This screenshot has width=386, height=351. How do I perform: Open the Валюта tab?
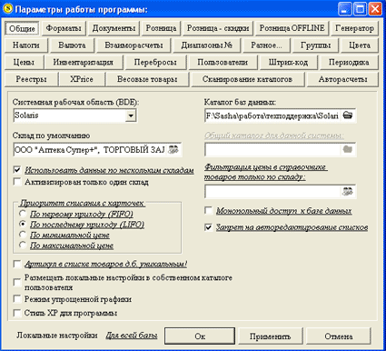72,45
